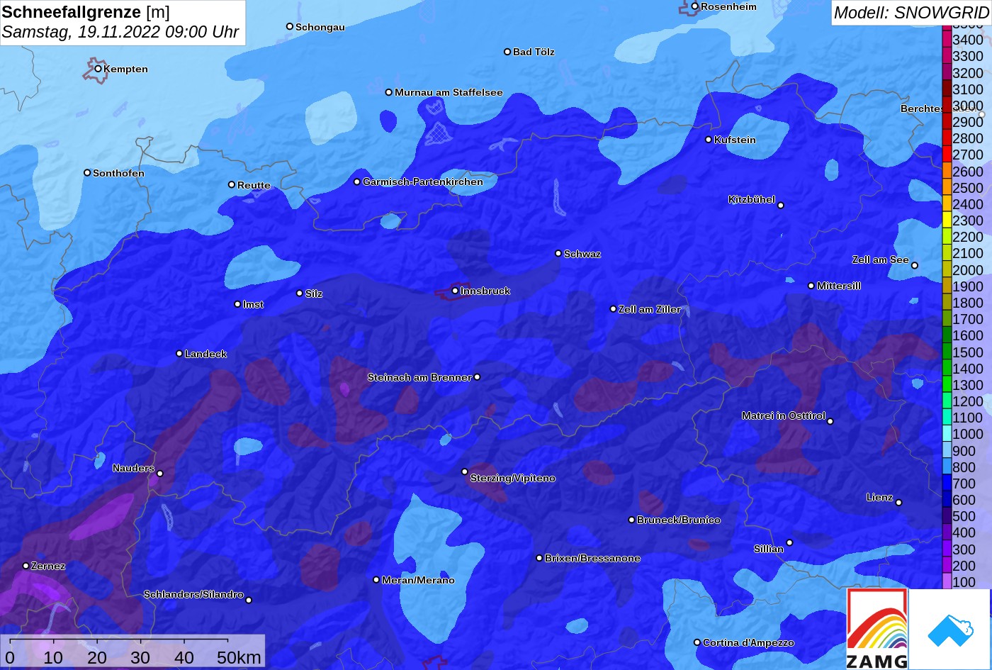Select the 'Sillian' town label
992x670 pixels.
(x=769, y=549)
